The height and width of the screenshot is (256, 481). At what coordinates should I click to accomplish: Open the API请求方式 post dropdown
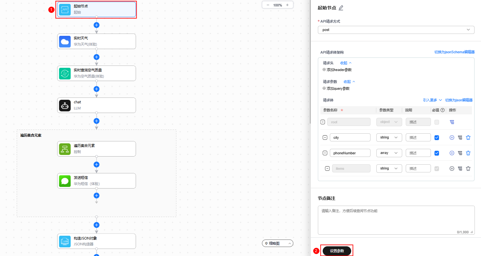pos(396,30)
